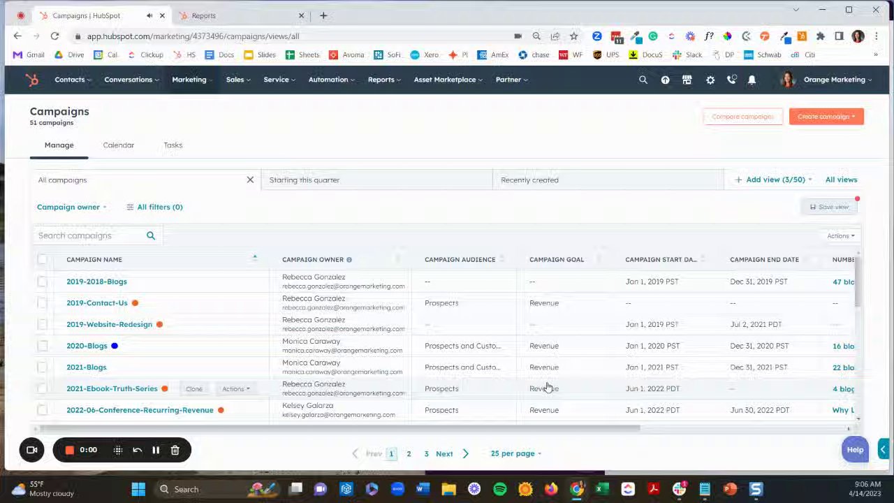This screenshot has width=894, height=503.
Task: Go to page 2 of campaigns
Action: [x=409, y=453]
